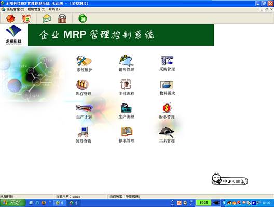274x207 pixels.
Task: Open the 报表管理 module icon
Action: coord(127,132)
